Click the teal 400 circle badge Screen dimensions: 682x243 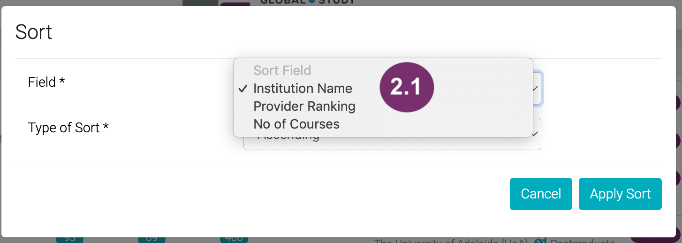coord(234,239)
